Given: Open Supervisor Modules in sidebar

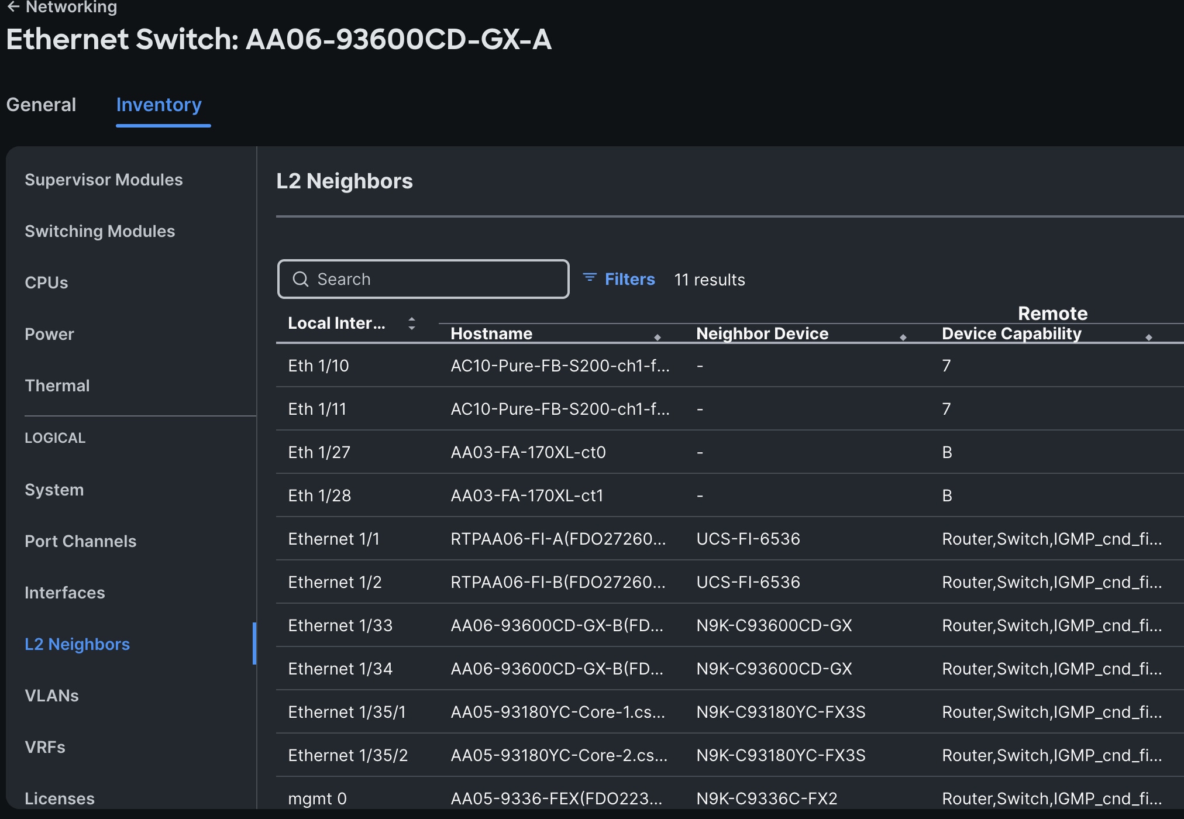Looking at the screenshot, I should click(104, 180).
